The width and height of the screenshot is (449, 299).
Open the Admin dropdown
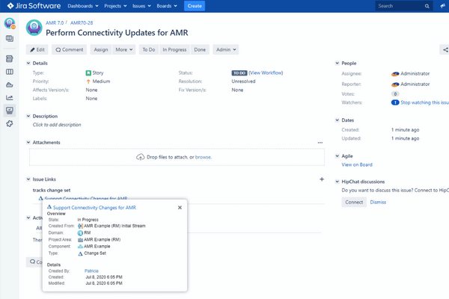pyautogui.click(x=226, y=50)
